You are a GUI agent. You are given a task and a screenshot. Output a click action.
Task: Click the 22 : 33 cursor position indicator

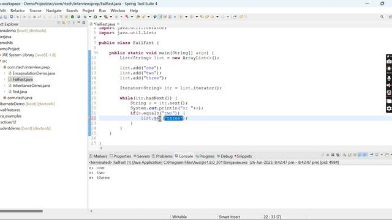272,217
